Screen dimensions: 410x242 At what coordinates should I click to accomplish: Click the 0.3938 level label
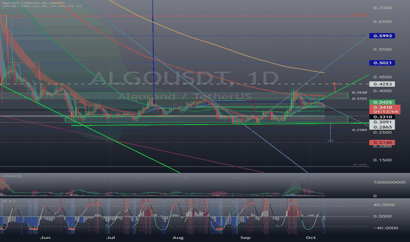pyautogui.click(x=359, y=92)
